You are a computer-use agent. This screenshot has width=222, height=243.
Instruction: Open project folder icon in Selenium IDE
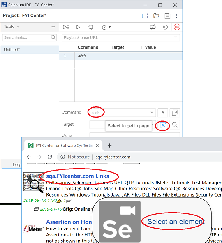coord(156,16)
